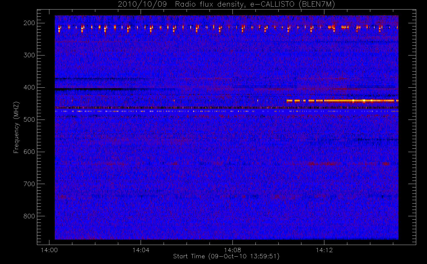Click the 'Frequency (MHz)' axis label
The image size is (427, 264).
pos(16,127)
